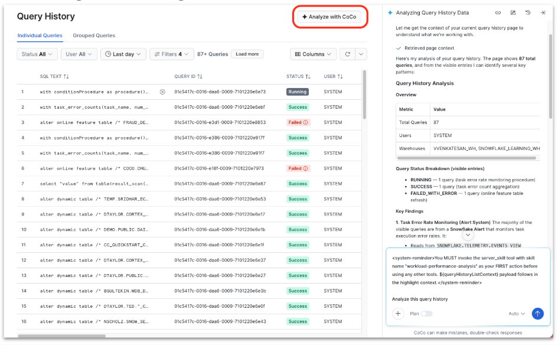Select query ID ending in 7973
The width and height of the screenshot is (558, 345).
click(x=219, y=168)
